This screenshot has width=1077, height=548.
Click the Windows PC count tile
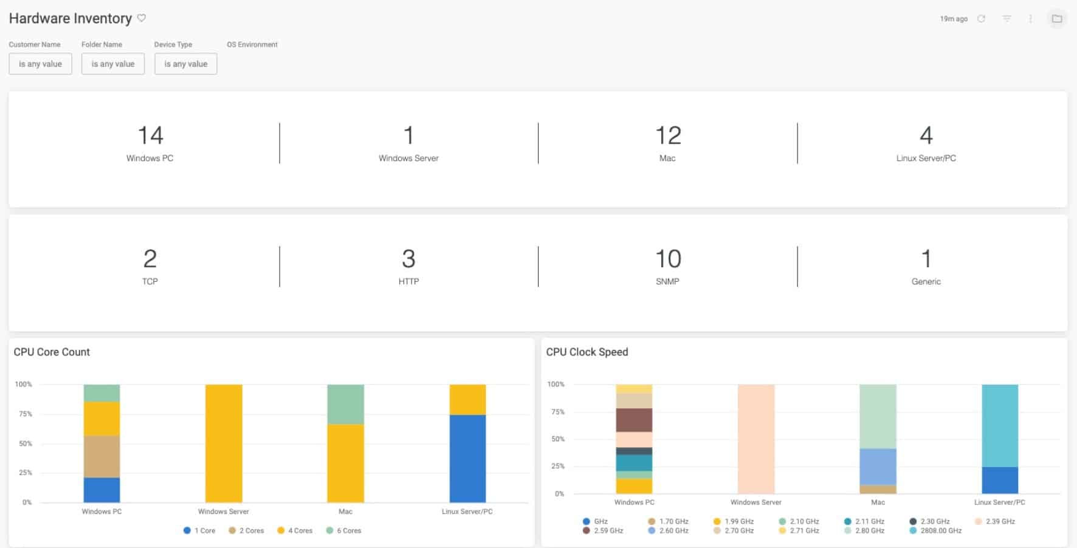tap(150, 143)
